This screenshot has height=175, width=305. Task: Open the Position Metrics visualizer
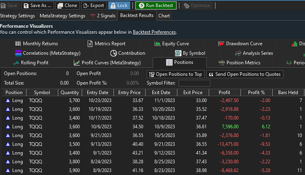239,63
